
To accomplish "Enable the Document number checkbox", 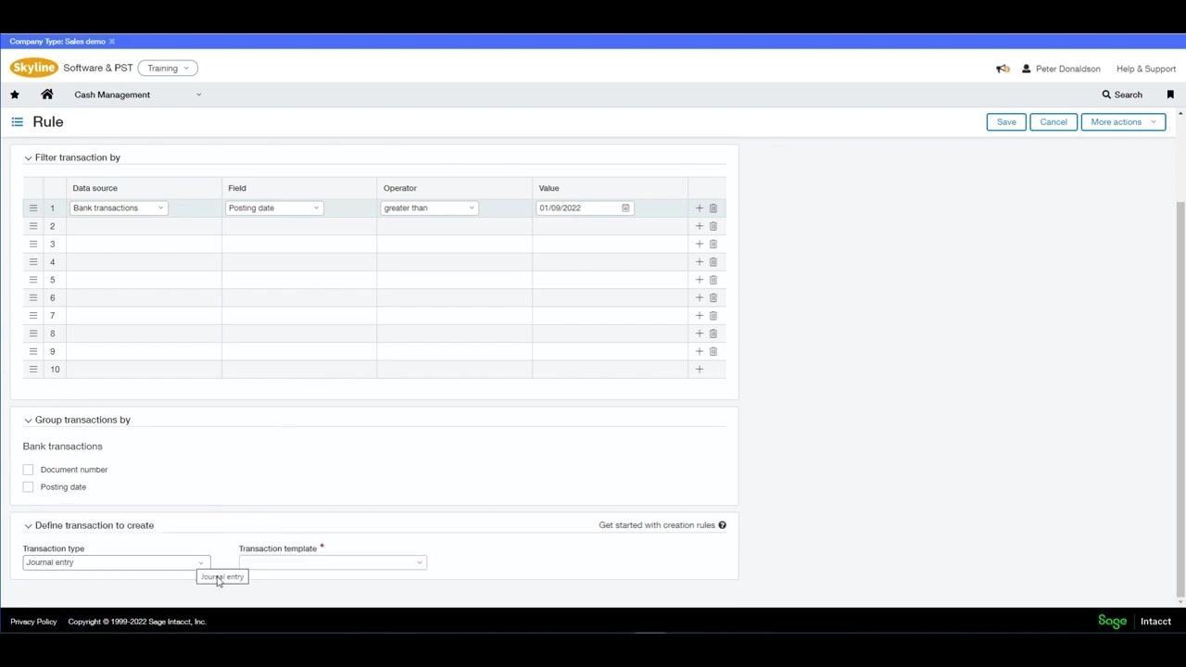I will tap(28, 470).
